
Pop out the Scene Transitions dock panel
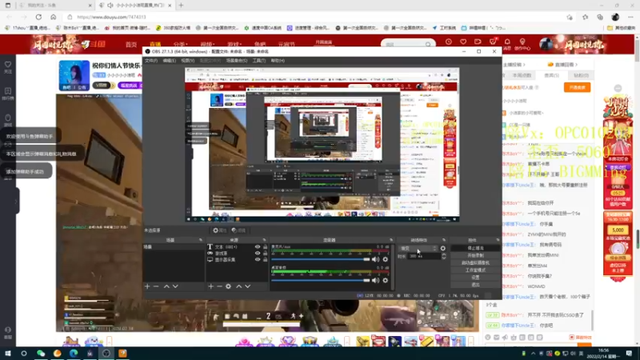tap(444, 240)
